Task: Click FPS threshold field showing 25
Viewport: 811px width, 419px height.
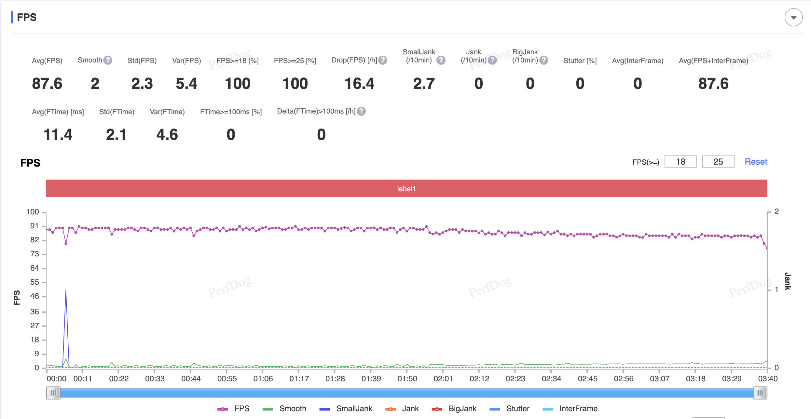Action: pyautogui.click(x=718, y=162)
